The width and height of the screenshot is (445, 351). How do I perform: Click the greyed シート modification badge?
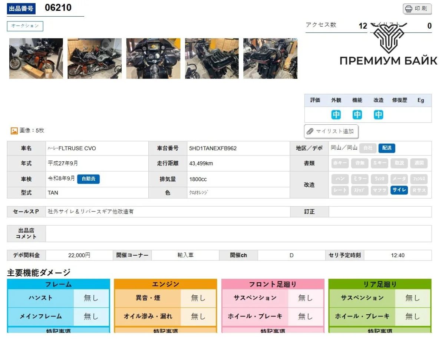(x=340, y=190)
